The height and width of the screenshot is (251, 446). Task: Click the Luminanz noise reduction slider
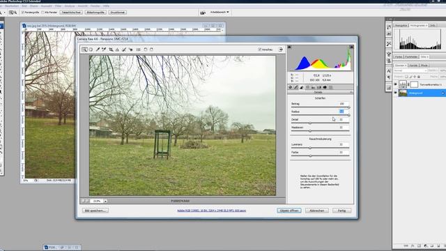[x=320, y=148]
